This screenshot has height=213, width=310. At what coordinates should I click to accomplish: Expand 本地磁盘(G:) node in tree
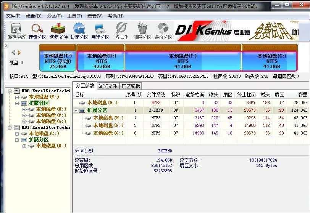pos(24,122)
